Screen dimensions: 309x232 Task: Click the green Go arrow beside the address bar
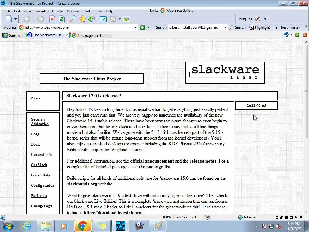[x=142, y=27]
